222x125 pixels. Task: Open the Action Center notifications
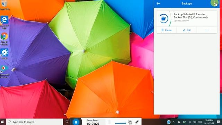pyautogui.click(x=218, y=122)
